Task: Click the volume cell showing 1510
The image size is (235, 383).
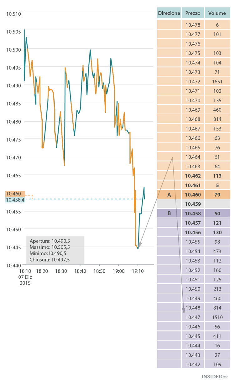Action: point(217,317)
